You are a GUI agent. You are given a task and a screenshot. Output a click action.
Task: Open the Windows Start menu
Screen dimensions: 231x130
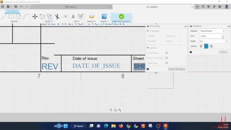[x=66, y=126]
